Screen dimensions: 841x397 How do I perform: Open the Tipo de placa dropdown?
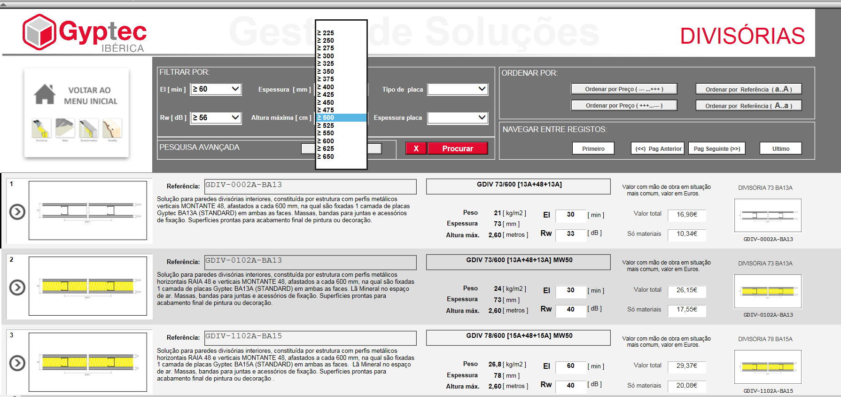[x=458, y=89]
